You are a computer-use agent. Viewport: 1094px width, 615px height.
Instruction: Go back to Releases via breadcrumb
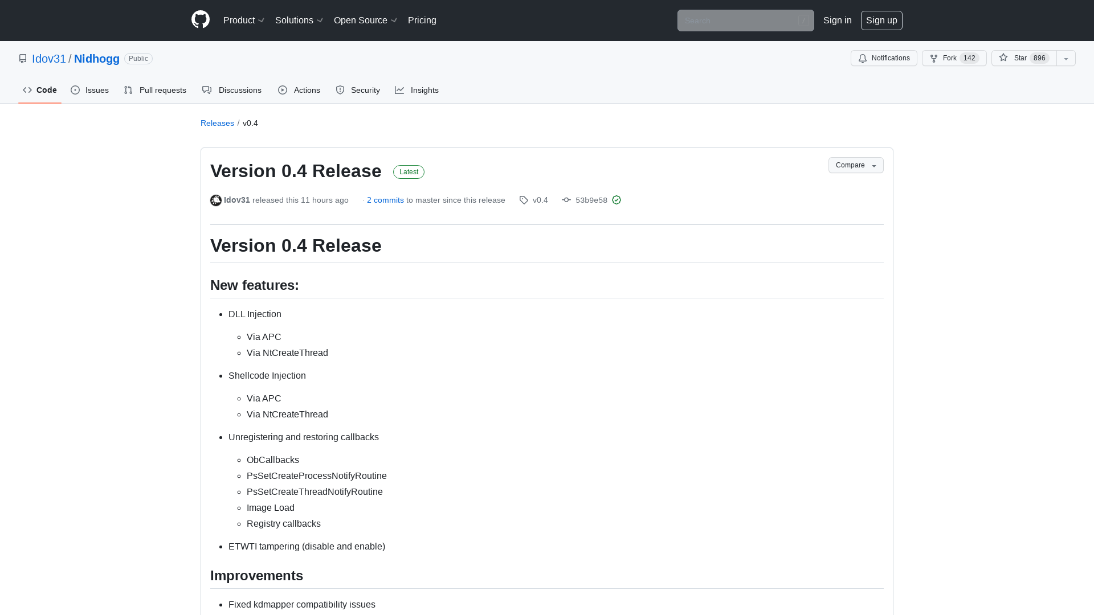coord(217,123)
